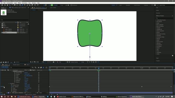Screen dimensions: 175x98
Task: Open the Layer menu
Action: click(15, 3)
